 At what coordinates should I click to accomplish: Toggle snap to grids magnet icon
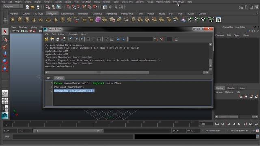68,7
